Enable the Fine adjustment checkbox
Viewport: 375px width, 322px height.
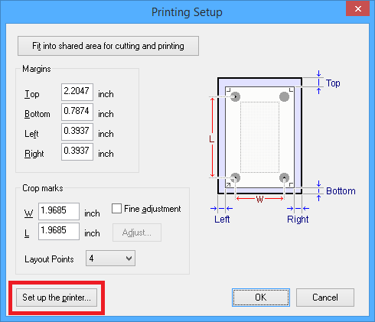click(116, 209)
